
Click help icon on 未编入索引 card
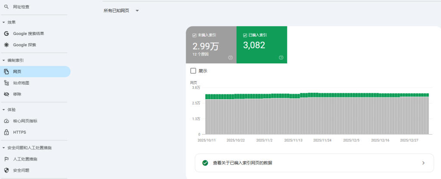pyautogui.click(x=230, y=57)
